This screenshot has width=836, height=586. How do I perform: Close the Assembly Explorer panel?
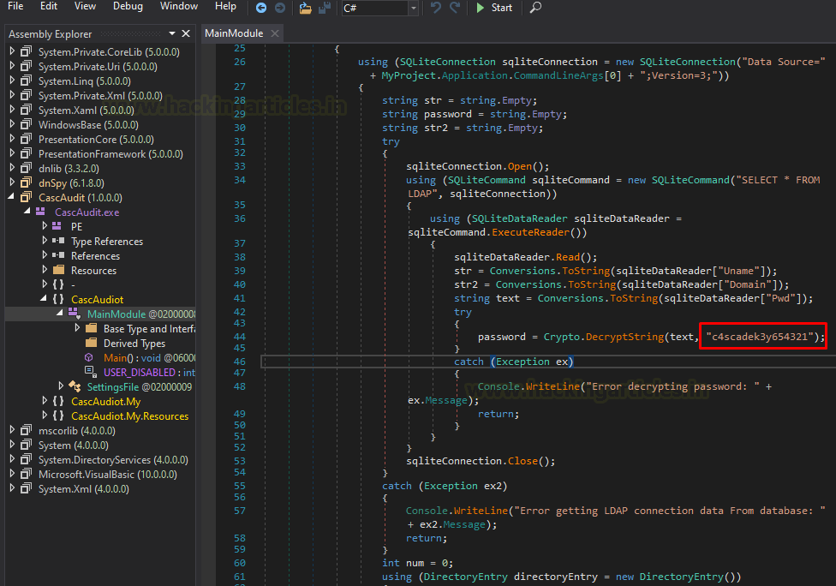[x=186, y=34]
